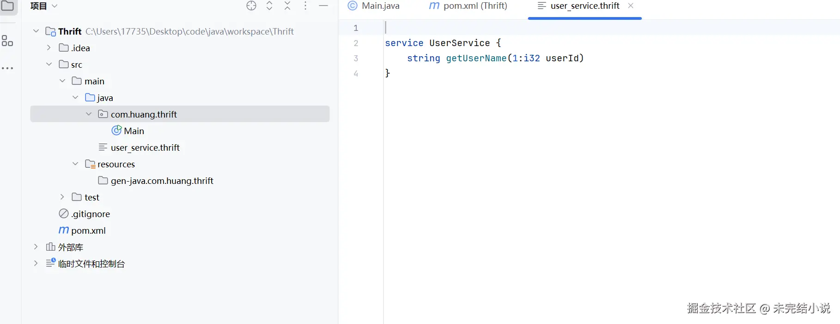The width and height of the screenshot is (840, 324).
Task: Open project panel options (three dots)
Action: [305, 6]
